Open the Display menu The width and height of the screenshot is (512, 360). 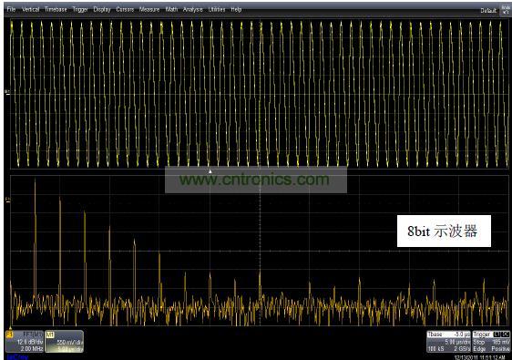[102, 9]
